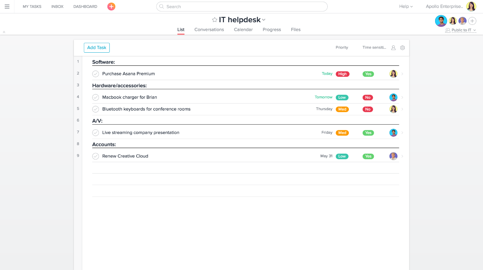
Task: Check off Macbook charger for Brian task
Action: [95, 98]
